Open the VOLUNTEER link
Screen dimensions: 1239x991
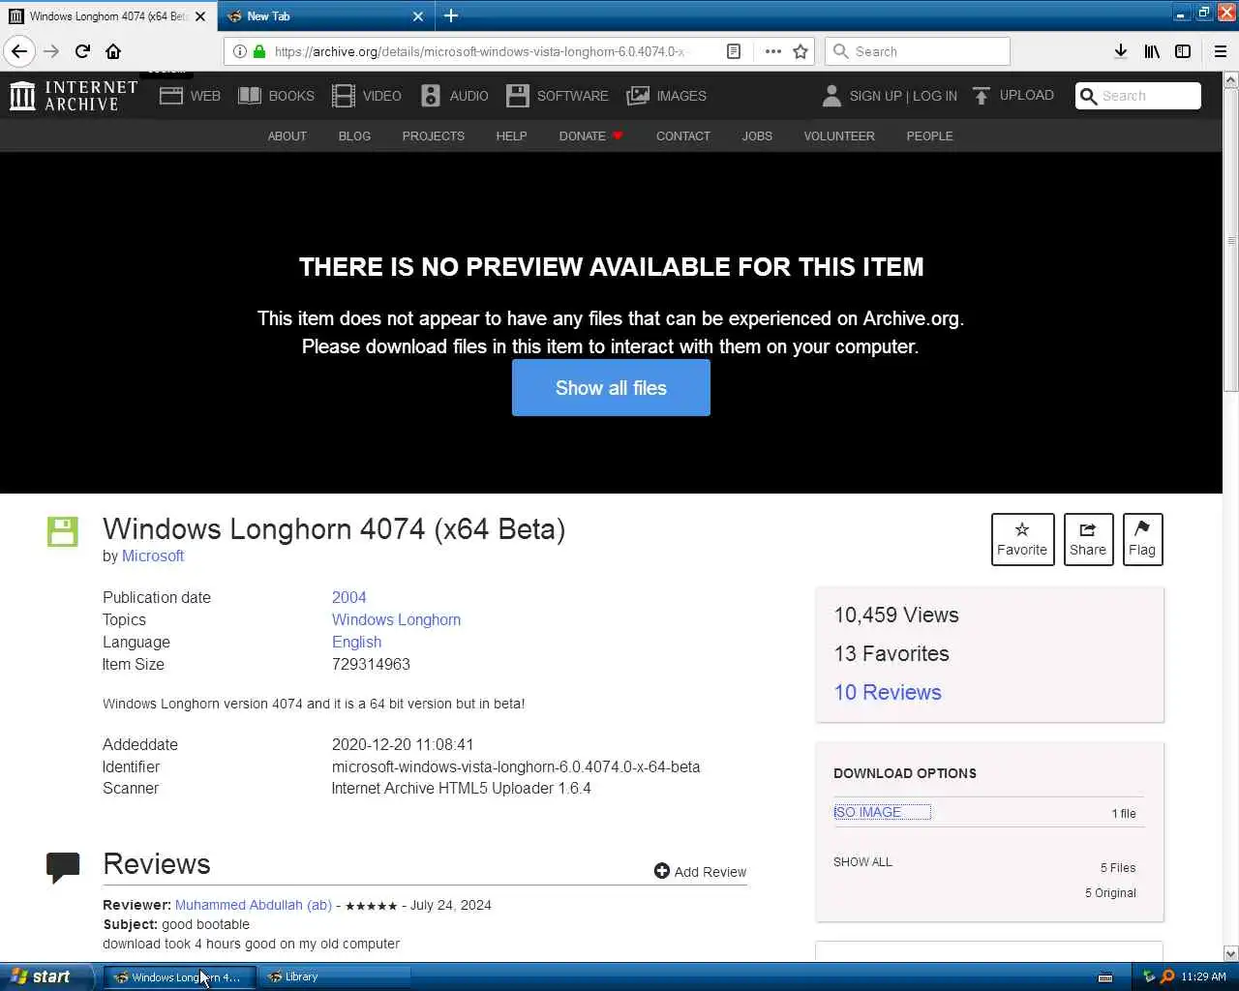tap(839, 136)
